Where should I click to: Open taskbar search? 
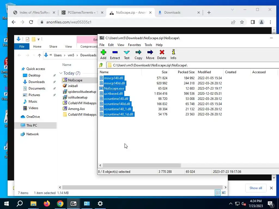pos(20,204)
